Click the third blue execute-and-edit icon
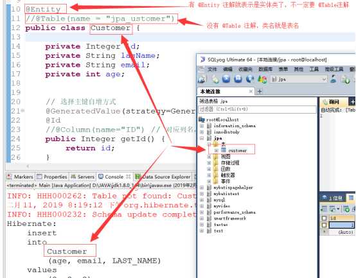Screen dimensions: 356x278 pyautogui.click(x=250, y=79)
